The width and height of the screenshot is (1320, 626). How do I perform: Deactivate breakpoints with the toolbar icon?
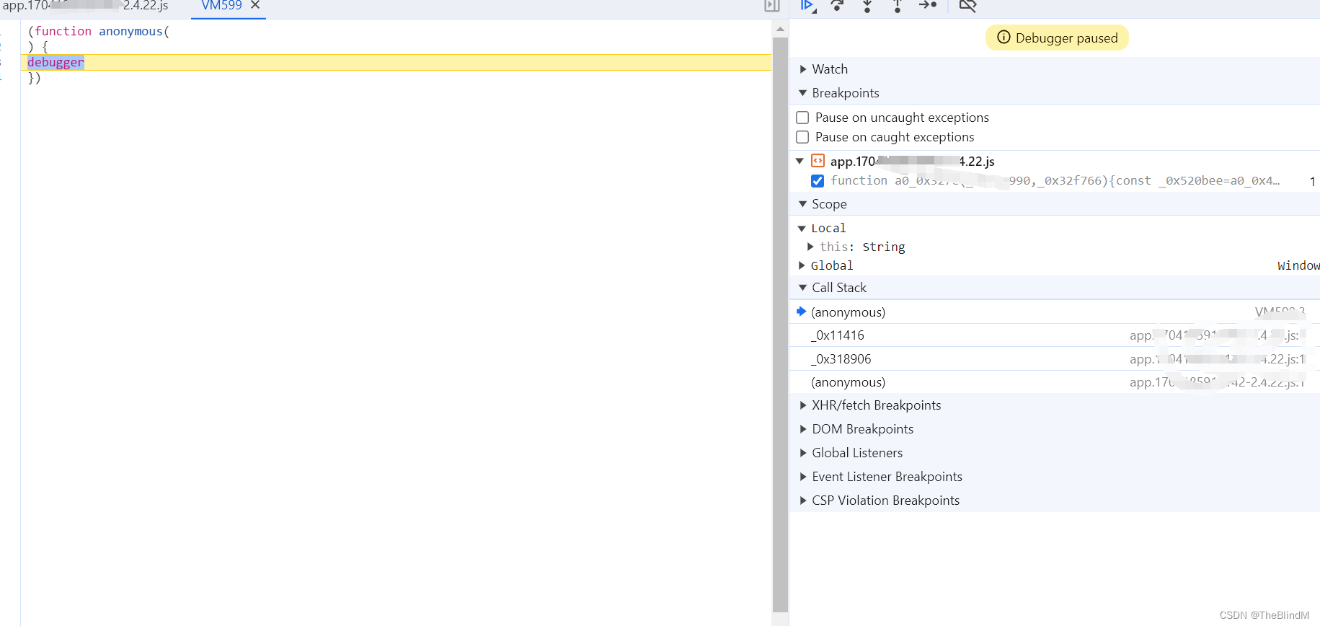[x=967, y=6]
